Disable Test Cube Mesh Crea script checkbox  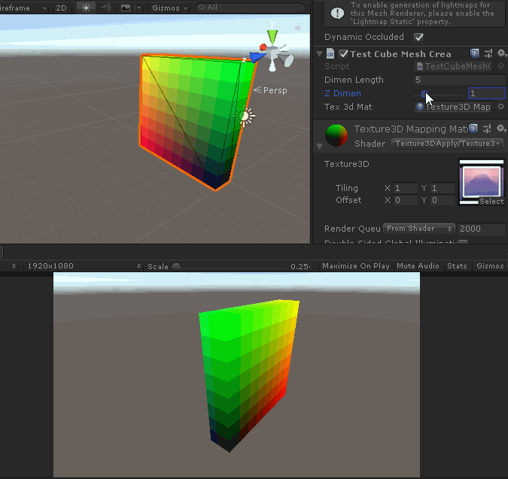pyautogui.click(x=343, y=53)
